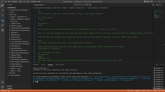Switch to the Problems panel tab
Viewport: 165px width, 92px height.
pos(36,65)
